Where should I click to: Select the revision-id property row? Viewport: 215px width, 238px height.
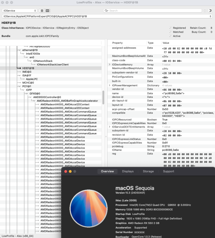(x=161, y=135)
